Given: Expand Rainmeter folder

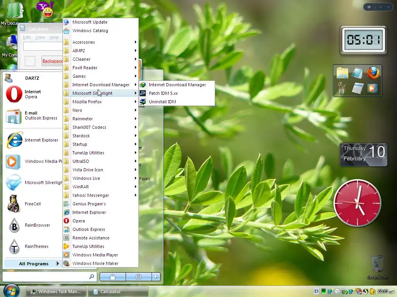Looking at the screenshot, I should click(x=100, y=119).
